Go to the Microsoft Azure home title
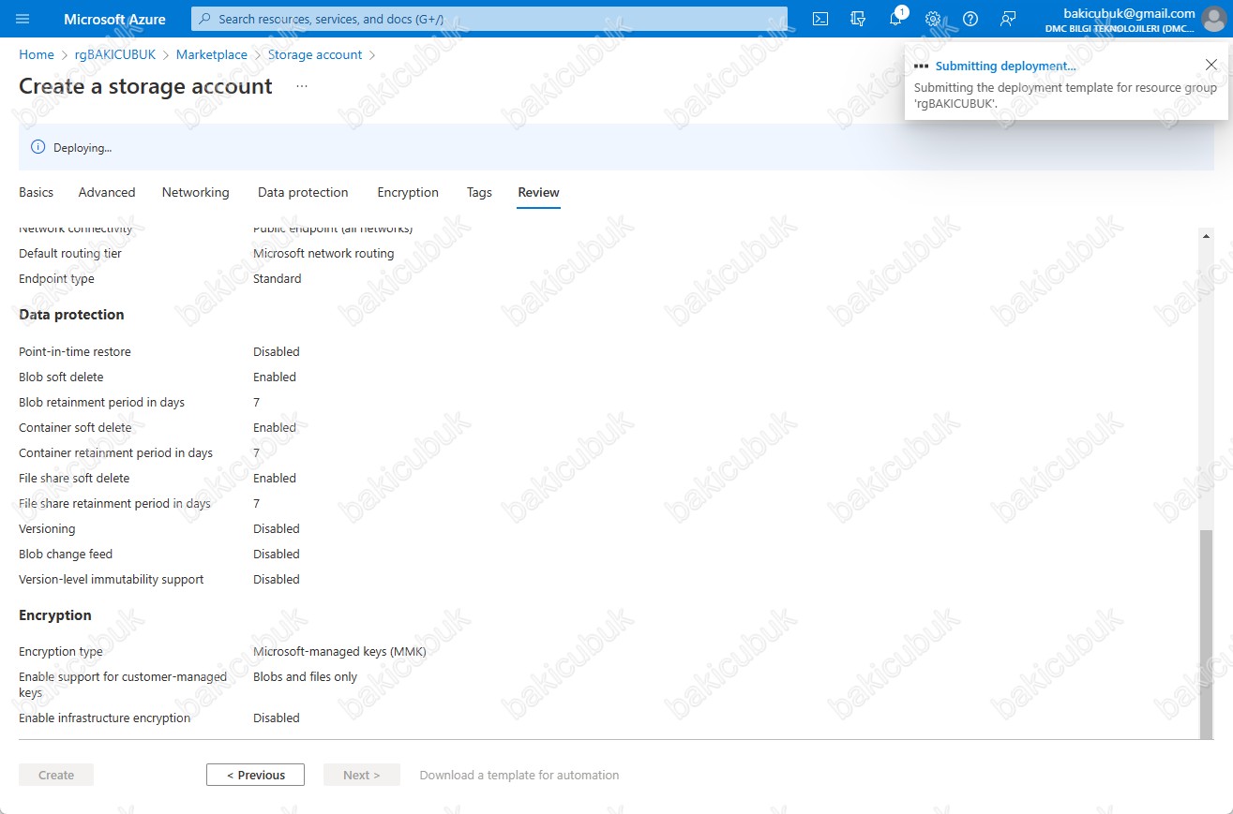Screen dimensions: 1233x814 pos(114,19)
